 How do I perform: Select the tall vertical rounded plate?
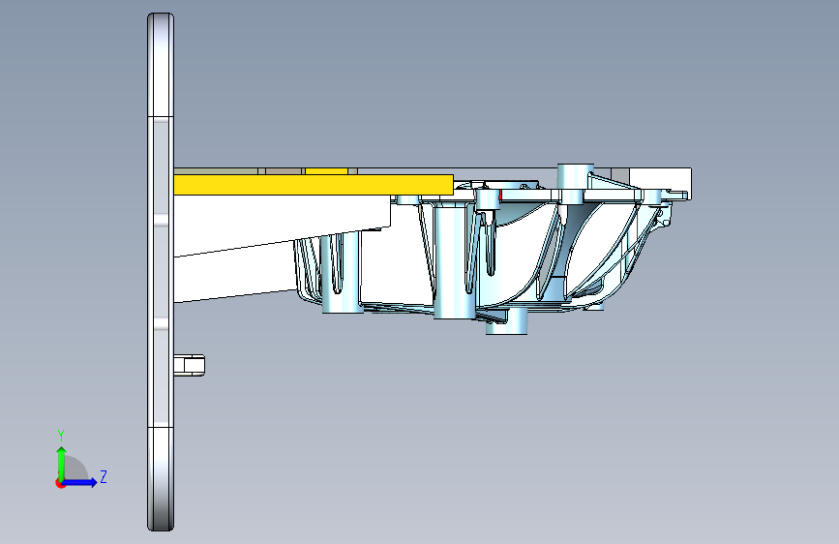tap(161, 272)
